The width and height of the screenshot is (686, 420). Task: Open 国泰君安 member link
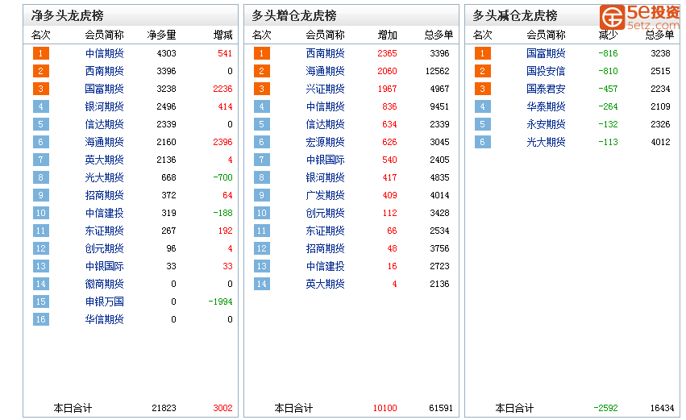546,89
